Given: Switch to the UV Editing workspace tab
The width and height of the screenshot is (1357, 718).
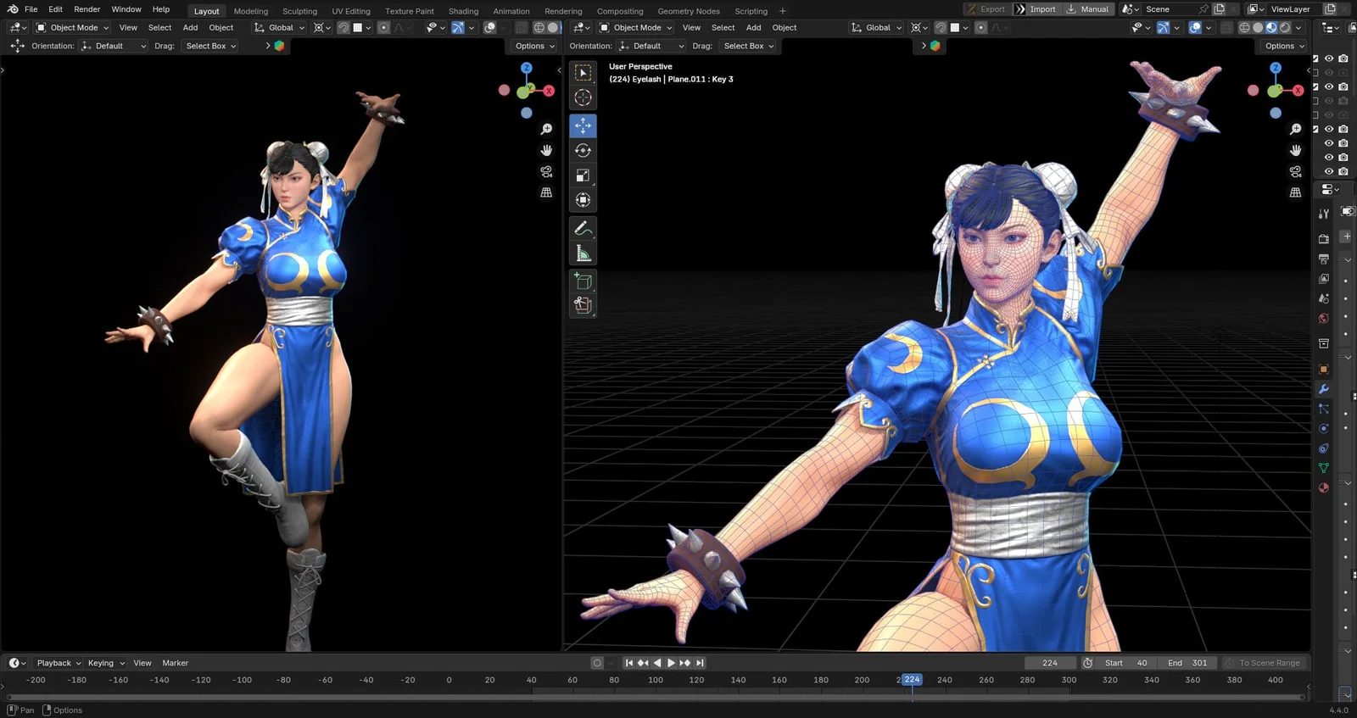Looking at the screenshot, I should point(351,11).
